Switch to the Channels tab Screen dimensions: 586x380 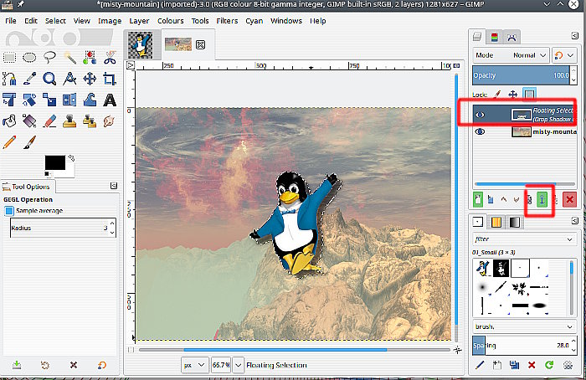tap(495, 37)
